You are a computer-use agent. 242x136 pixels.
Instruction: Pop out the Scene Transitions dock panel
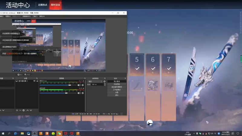tap(105, 78)
